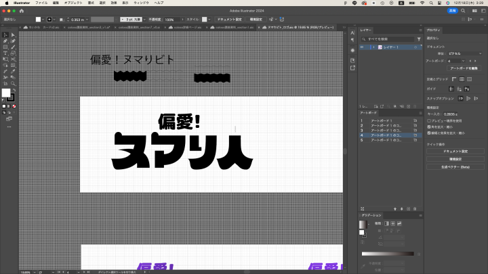Screen dimensions: 488x274
Task: Uncheck the 角を拡大・縮小 checkbox
Action: [429, 127]
